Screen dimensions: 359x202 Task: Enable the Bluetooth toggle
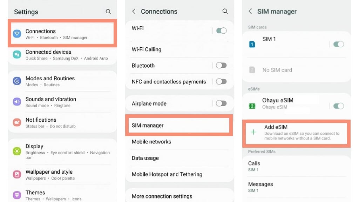tap(221, 66)
